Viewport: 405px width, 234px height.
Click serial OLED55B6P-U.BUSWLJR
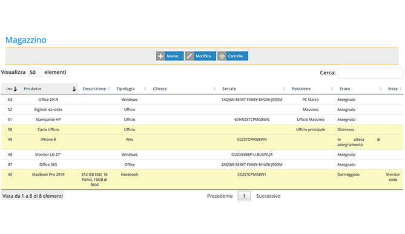[252, 155]
